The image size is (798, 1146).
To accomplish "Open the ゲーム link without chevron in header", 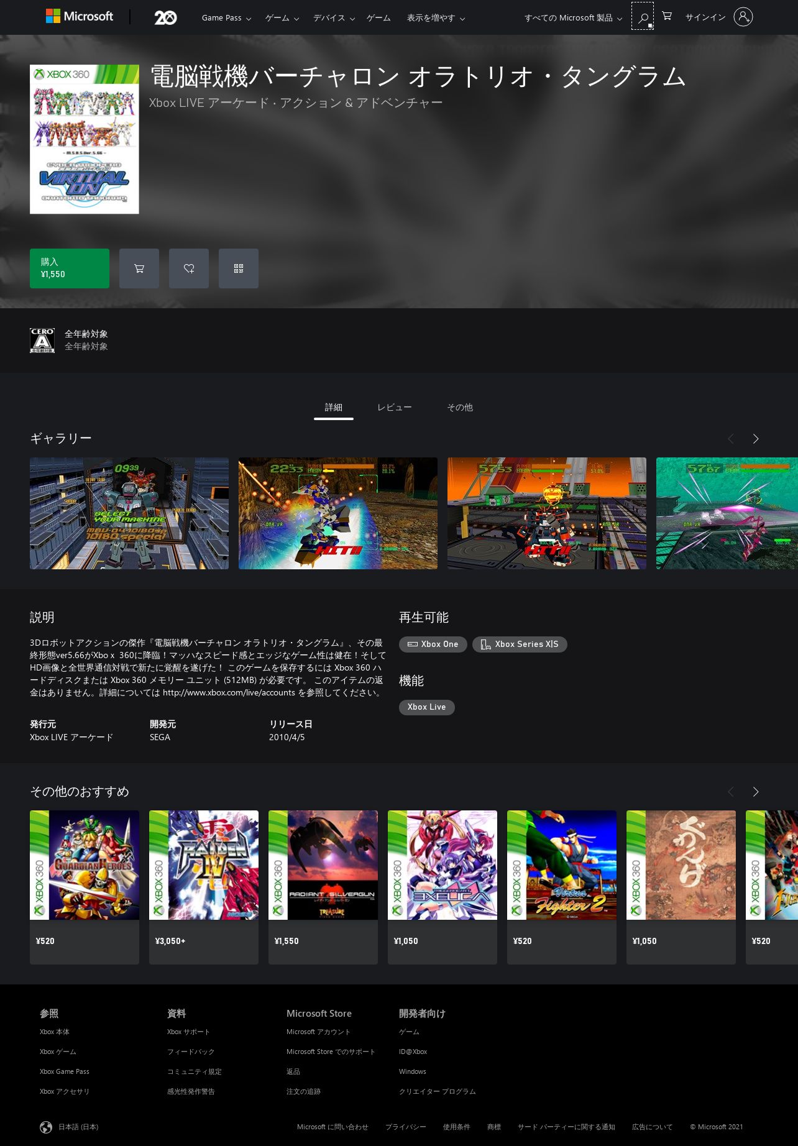I will [378, 18].
